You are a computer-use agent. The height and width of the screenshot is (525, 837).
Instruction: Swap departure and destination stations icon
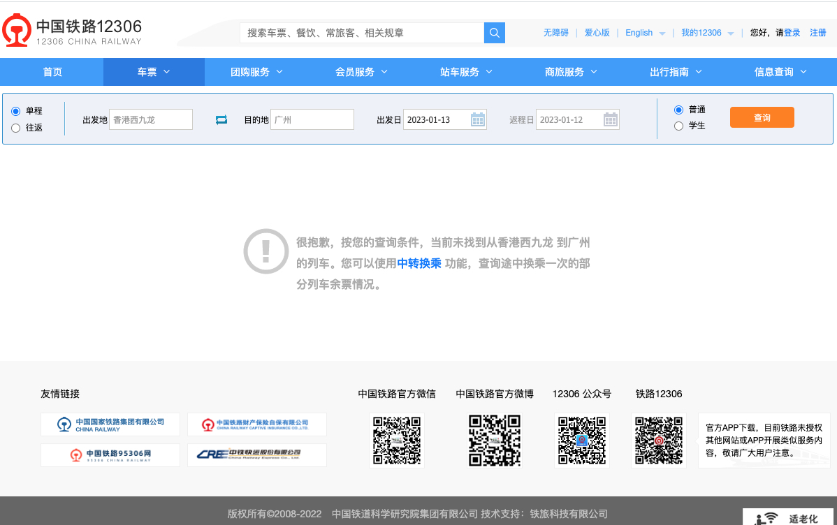coord(221,120)
